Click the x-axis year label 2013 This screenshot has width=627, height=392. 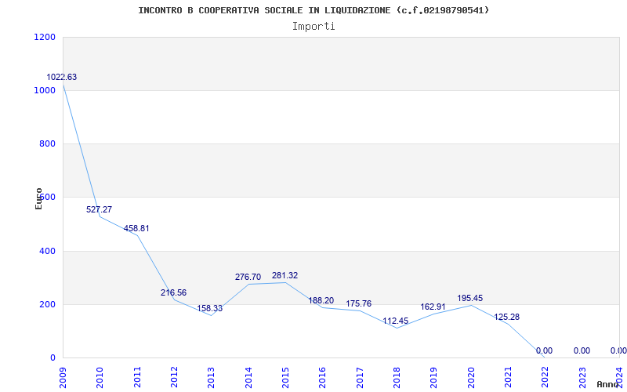pyautogui.click(x=212, y=377)
